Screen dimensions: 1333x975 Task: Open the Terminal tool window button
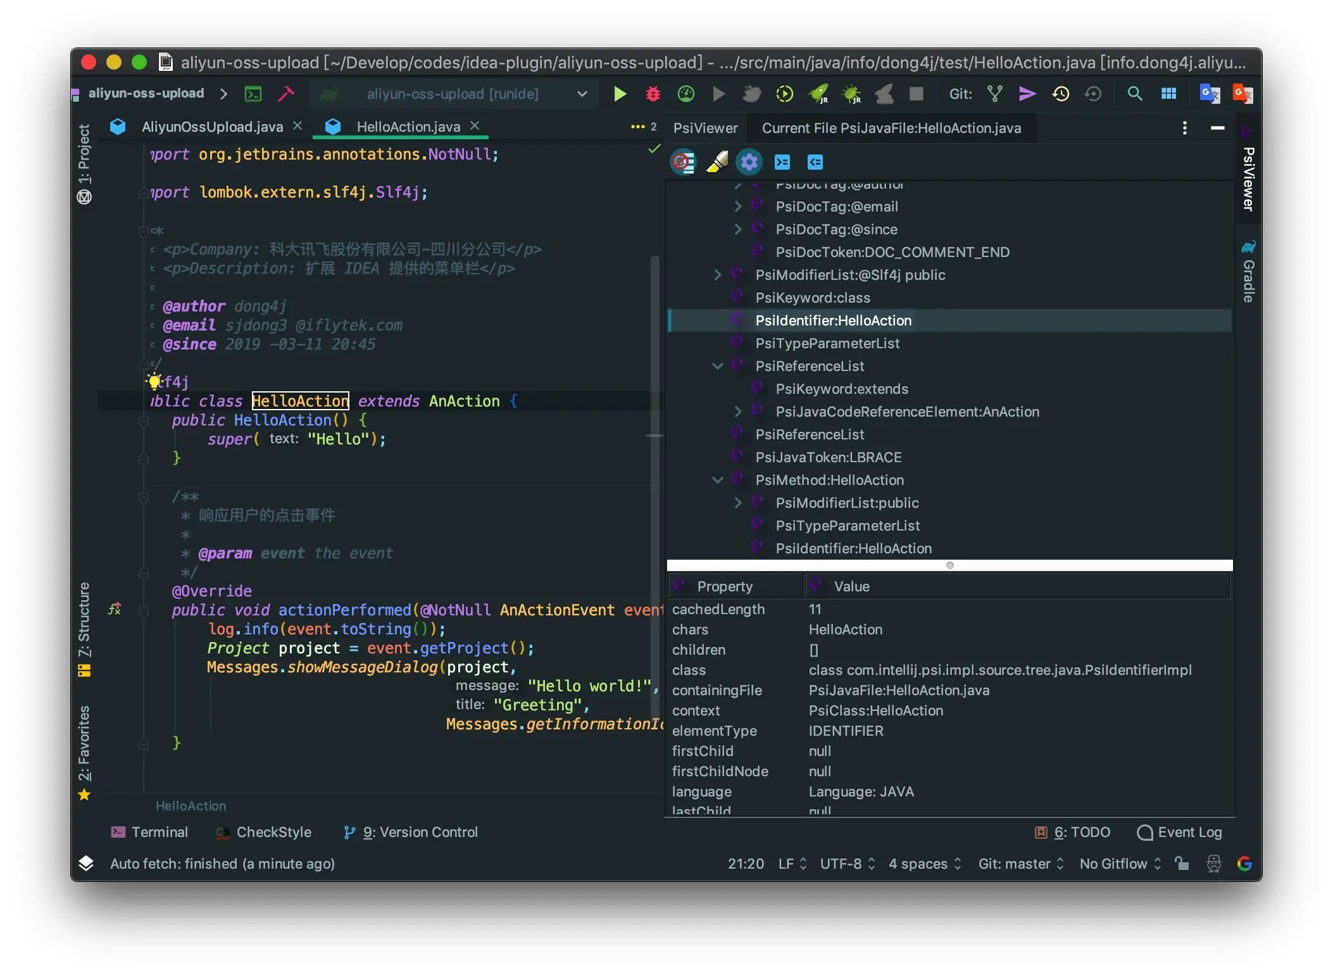point(149,832)
